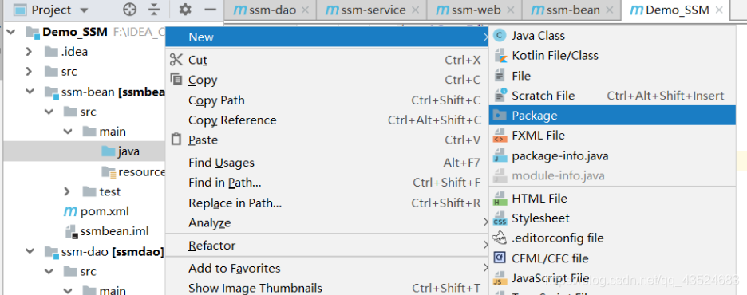747x295 pixels.
Task: Hide the Project panel with minus icon
Action: point(210,10)
